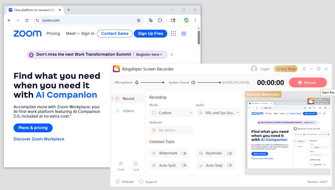335x190 pixels.
Task: Select the One platform to connect tab
Action: tap(35, 10)
